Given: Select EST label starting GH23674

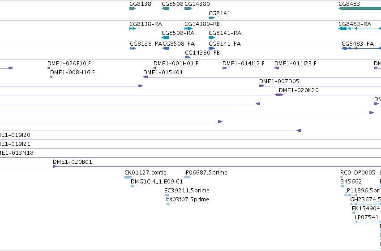Looking at the screenshot, I should pos(365,200).
